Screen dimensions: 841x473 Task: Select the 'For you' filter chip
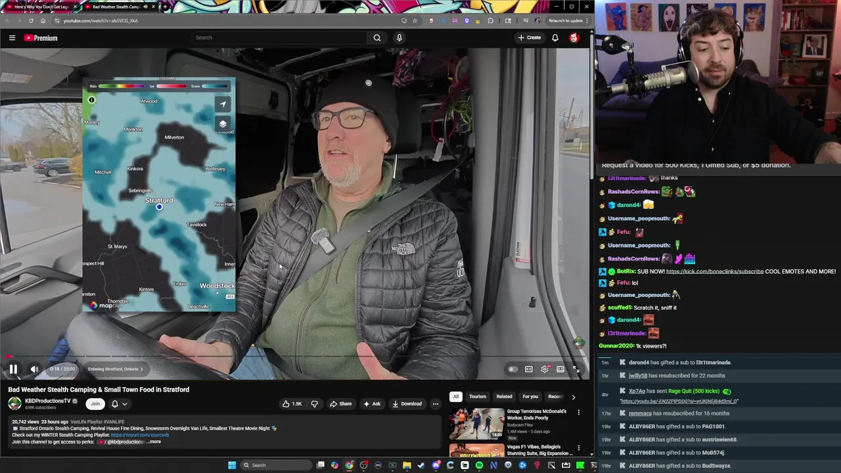(x=530, y=397)
